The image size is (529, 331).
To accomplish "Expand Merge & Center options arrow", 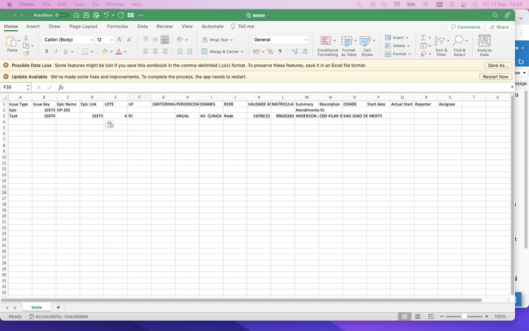I will pos(242,51).
